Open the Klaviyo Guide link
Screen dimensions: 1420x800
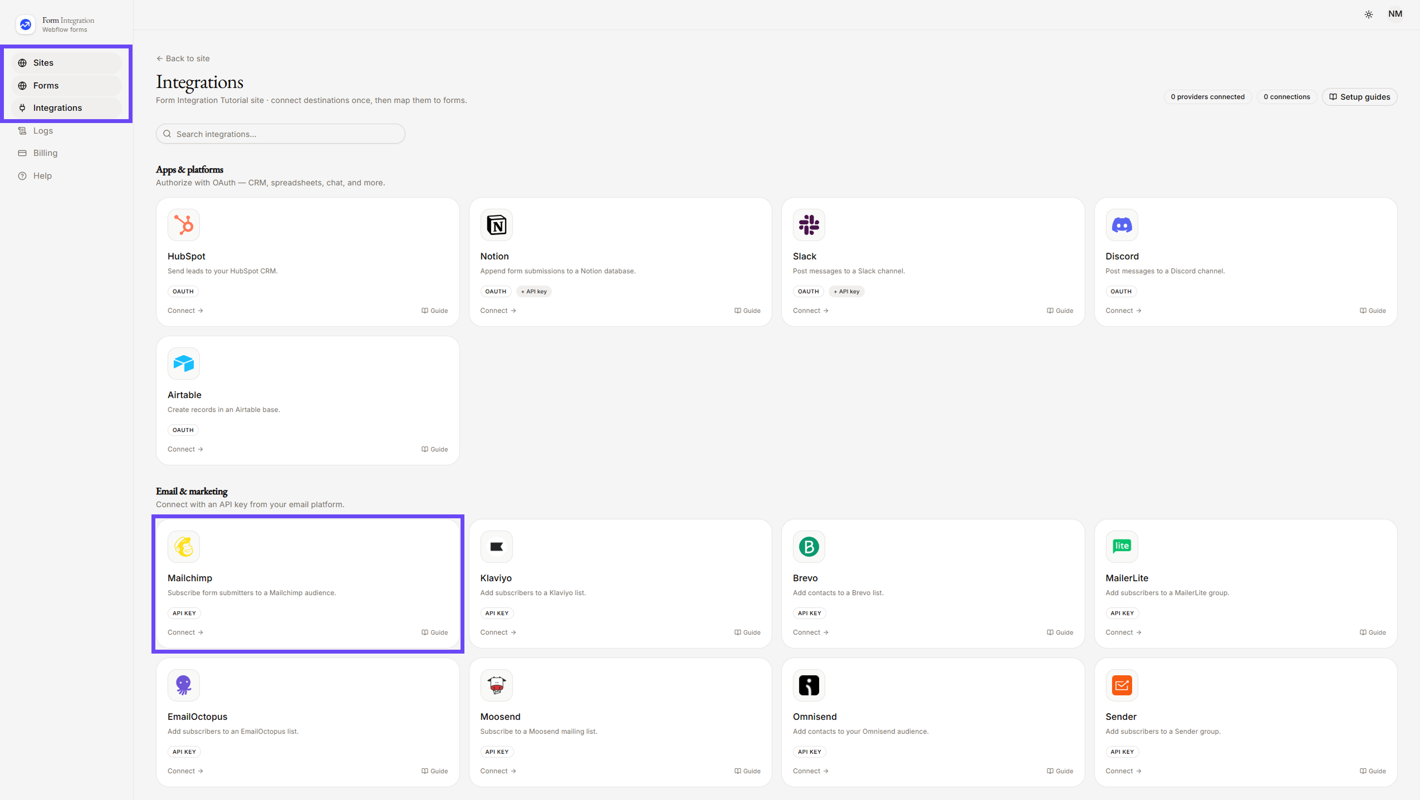pos(747,632)
